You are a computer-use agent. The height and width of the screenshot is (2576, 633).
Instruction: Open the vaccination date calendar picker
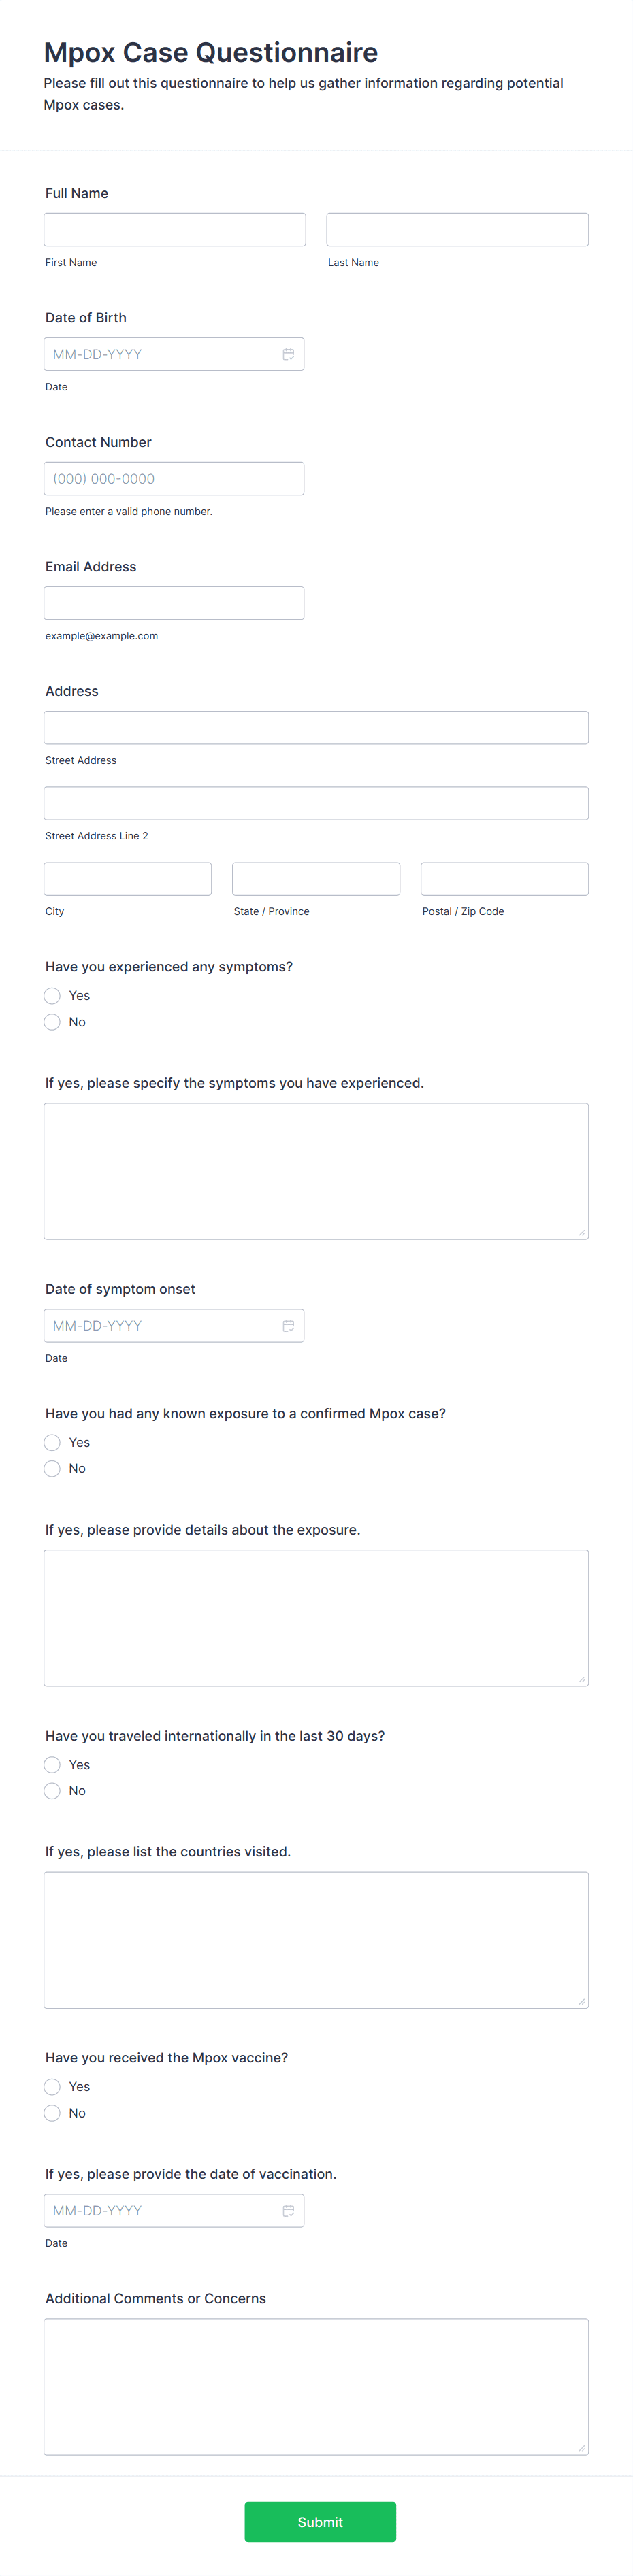tap(288, 2210)
